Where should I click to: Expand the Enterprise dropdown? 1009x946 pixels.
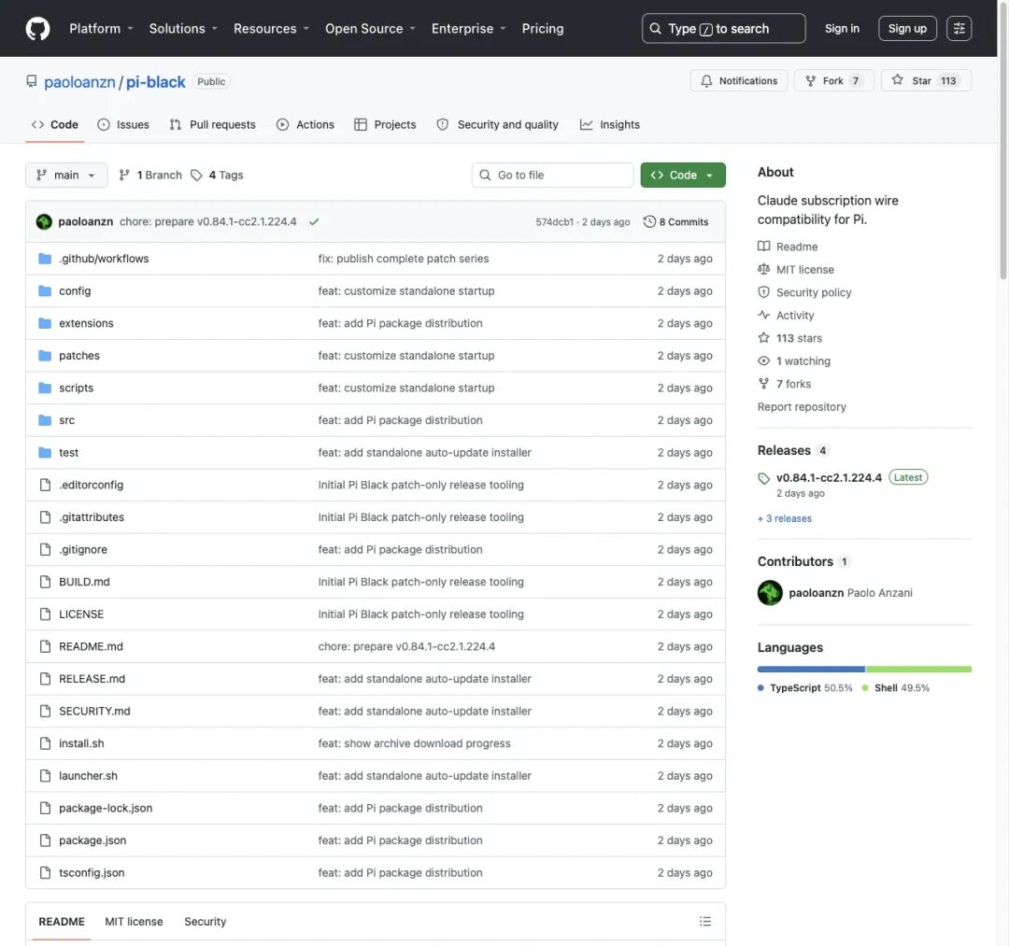coord(469,28)
